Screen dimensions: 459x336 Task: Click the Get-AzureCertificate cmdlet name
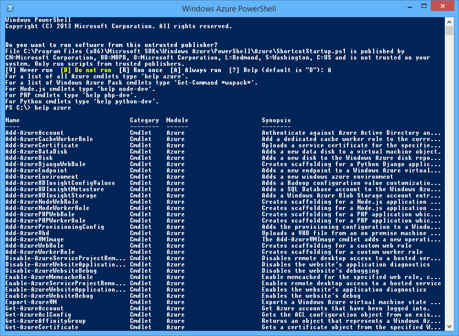[41, 327]
